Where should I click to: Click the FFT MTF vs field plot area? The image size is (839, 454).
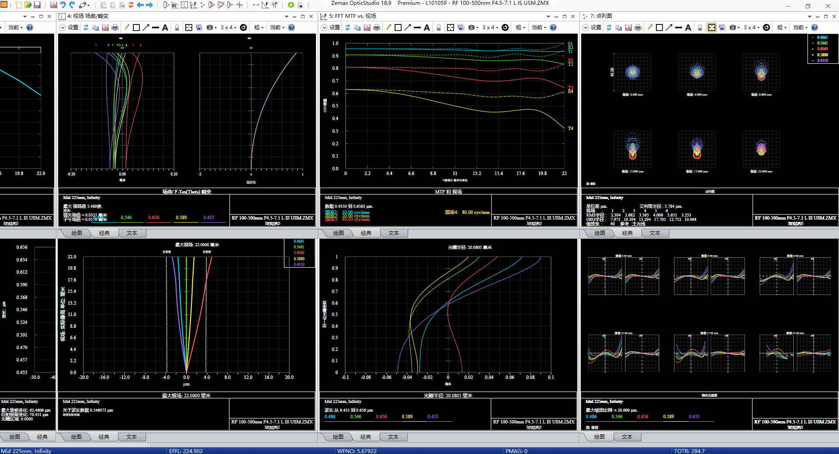(x=455, y=106)
